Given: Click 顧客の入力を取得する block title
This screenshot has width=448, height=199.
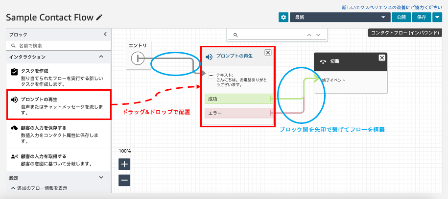Looking at the screenshot, I should 44,156.
